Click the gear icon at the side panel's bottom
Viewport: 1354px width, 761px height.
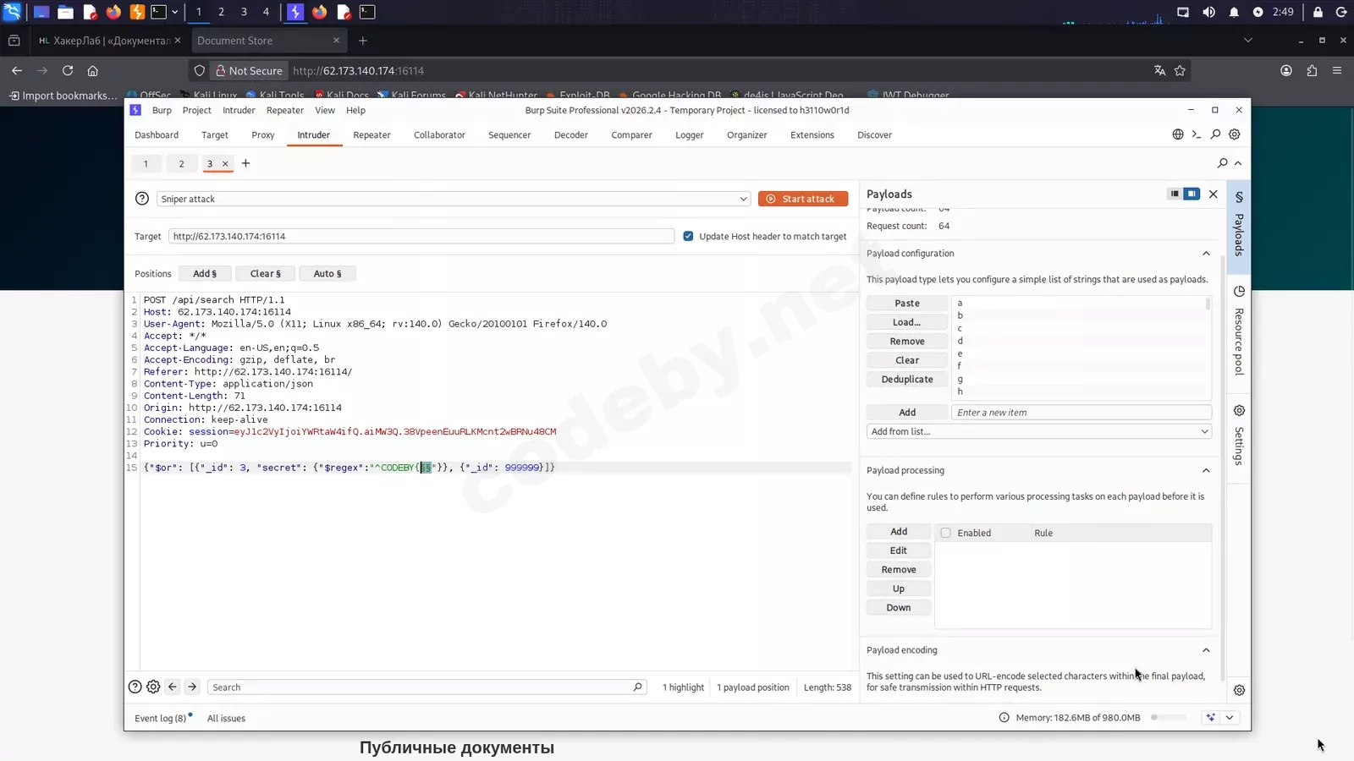pyautogui.click(x=1239, y=690)
